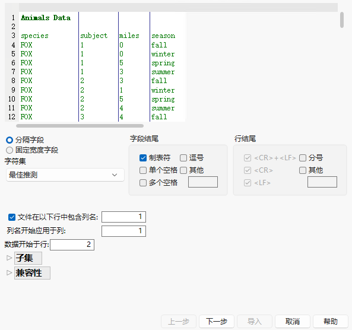352x330 pixels.
Task: Click the horizontal scrollbar under the preview
Action: (x=80, y=126)
